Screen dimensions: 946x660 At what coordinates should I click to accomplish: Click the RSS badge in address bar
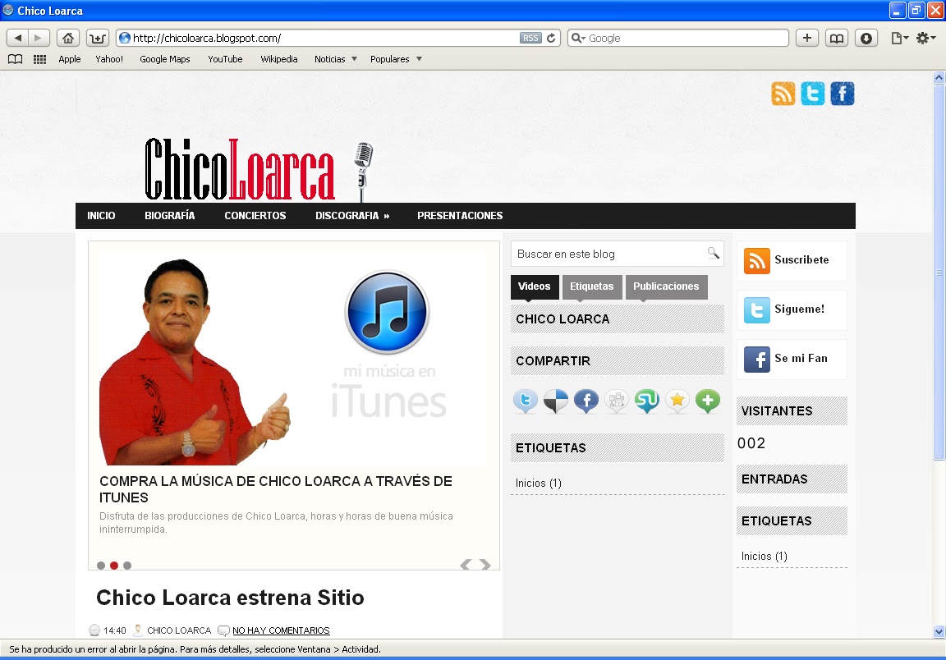click(x=530, y=38)
